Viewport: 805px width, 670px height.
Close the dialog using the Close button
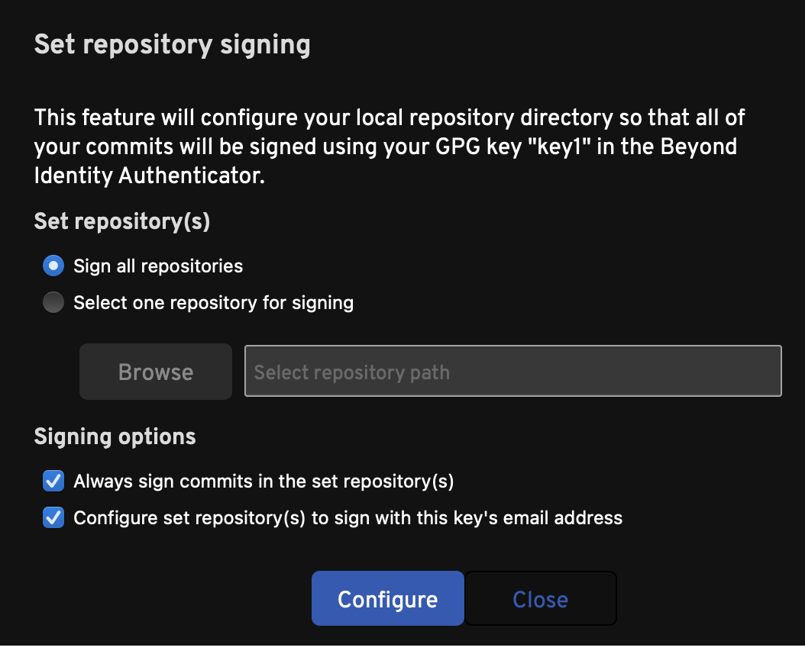540,599
